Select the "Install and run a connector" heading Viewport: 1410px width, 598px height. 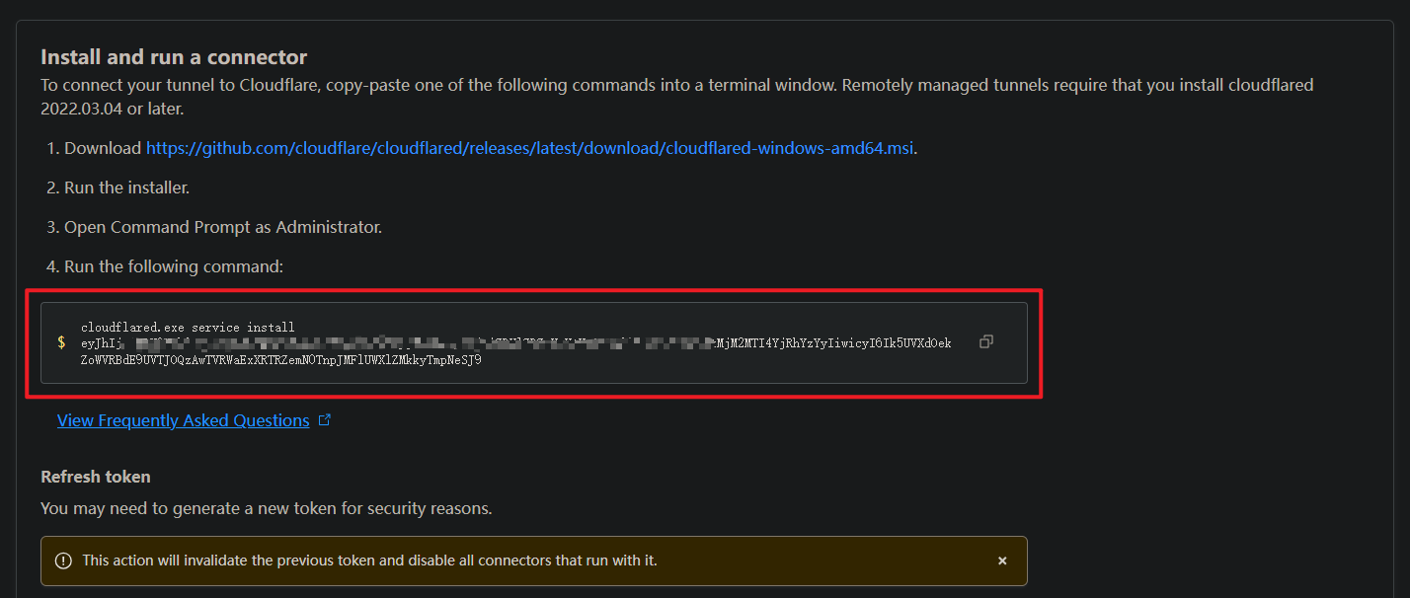[x=174, y=57]
